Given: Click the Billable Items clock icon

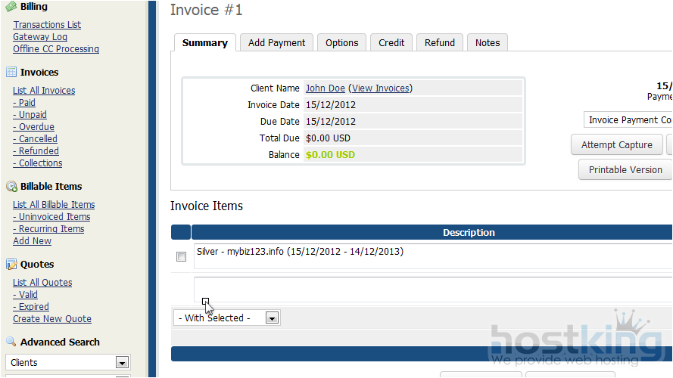Looking at the screenshot, I should point(11,187).
